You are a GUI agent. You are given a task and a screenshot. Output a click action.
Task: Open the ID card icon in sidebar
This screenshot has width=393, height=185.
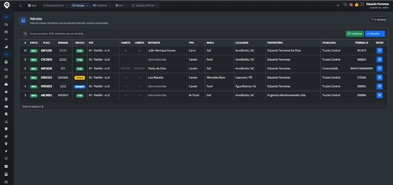click(6, 106)
